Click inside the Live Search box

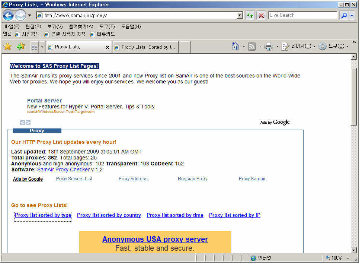tap(303, 15)
